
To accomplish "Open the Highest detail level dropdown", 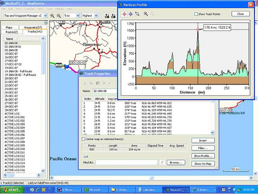I will coord(96,15).
